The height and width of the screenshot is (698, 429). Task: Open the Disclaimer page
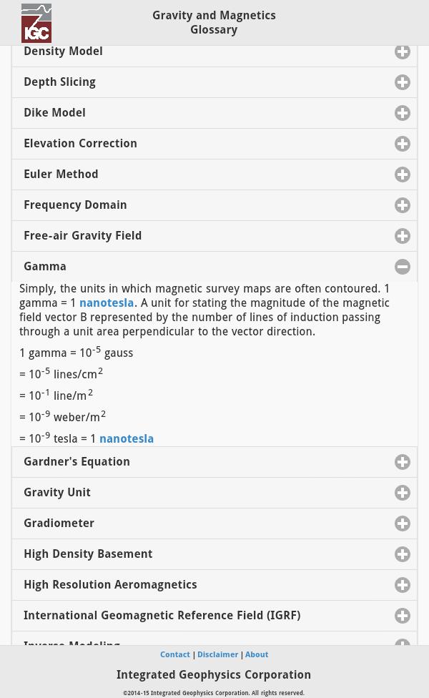click(x=217, y=654)
